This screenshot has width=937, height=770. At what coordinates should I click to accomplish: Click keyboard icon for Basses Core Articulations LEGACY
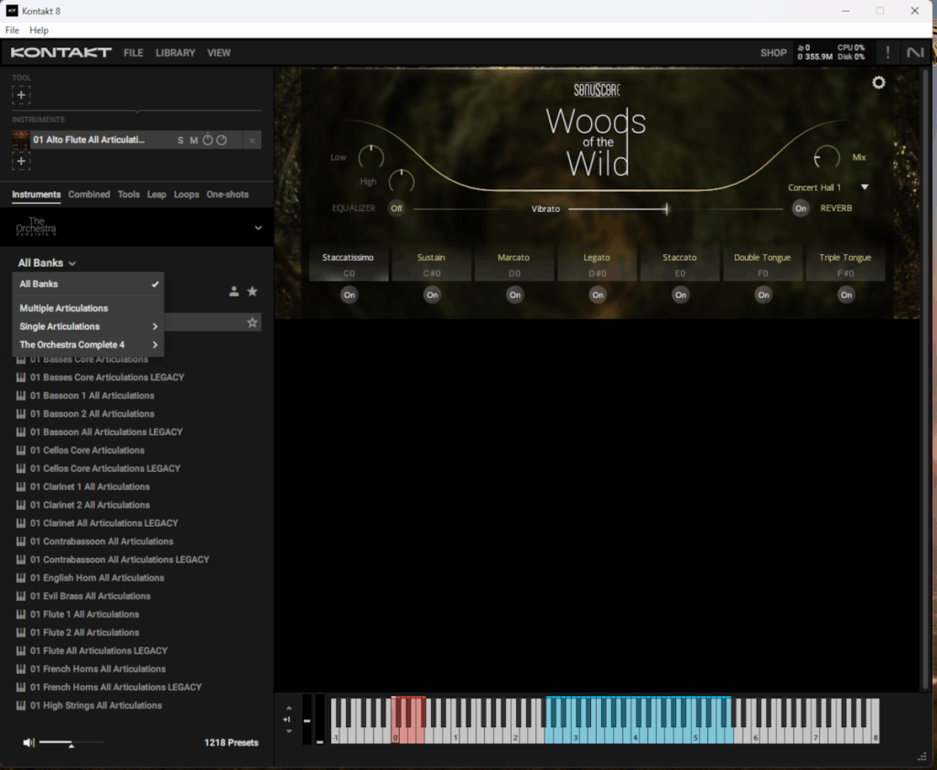[21, 378]
